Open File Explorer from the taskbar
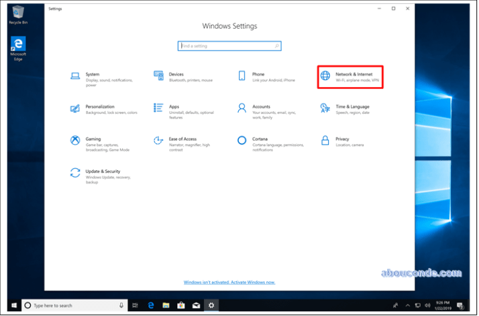 [164, 305]
